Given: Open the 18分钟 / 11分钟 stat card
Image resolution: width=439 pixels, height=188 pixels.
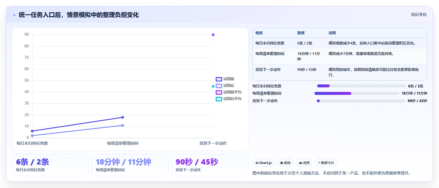Looking at the screenshot, I should (x=130, y=165).
